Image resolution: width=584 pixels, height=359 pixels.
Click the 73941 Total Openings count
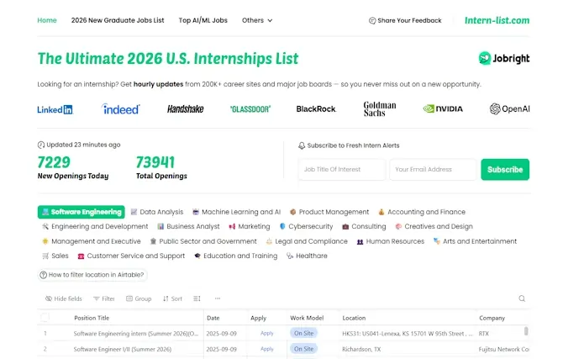[155, 162]
